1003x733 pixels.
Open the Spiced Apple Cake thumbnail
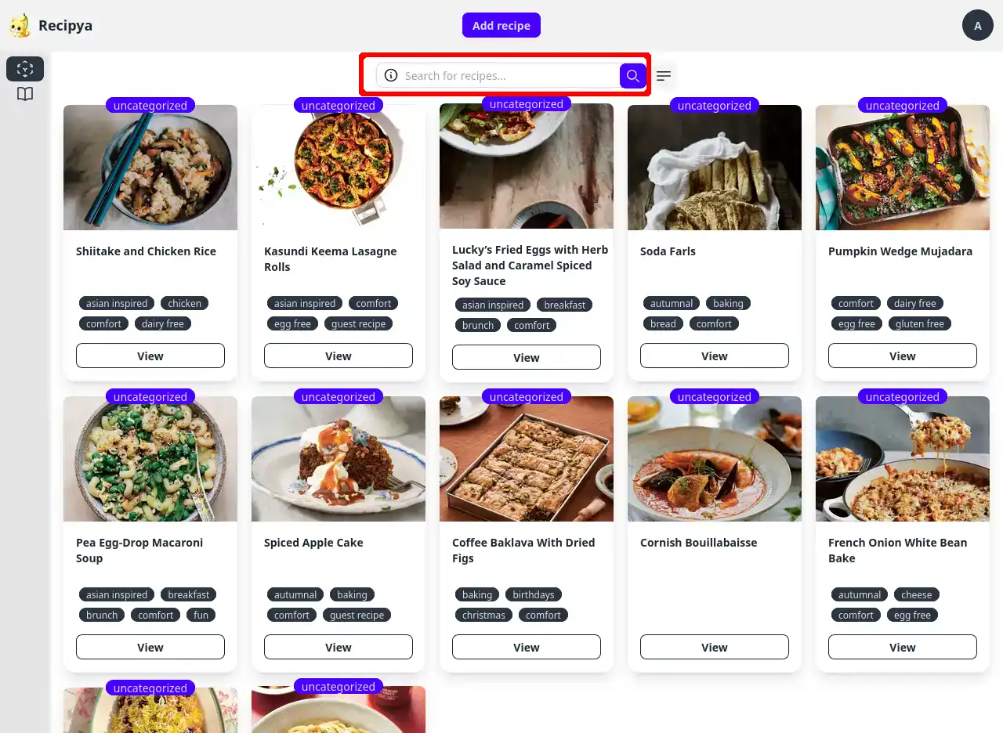click(339, 459)
